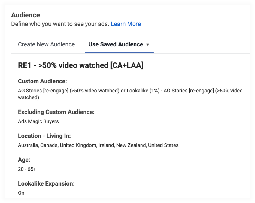Screen dimensions: 255x203
Task: Click the list of countries text
Action: [98, 145]
